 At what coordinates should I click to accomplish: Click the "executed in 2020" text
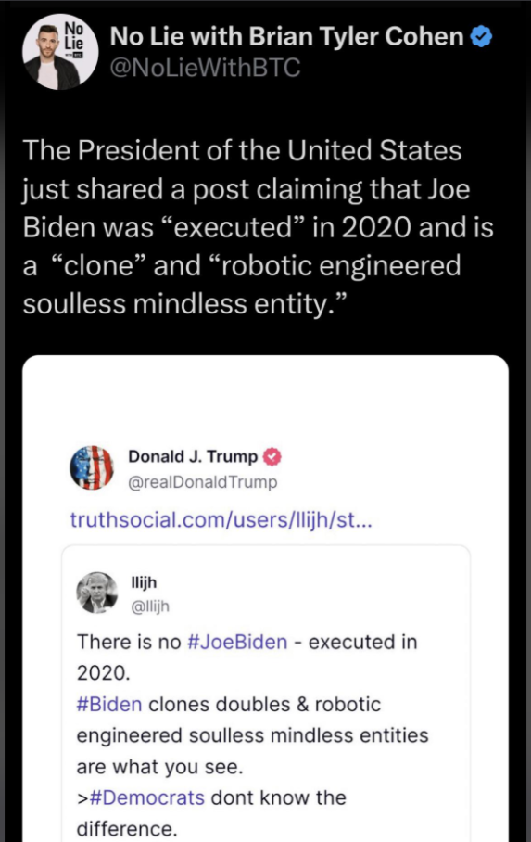tap(247, 657)
